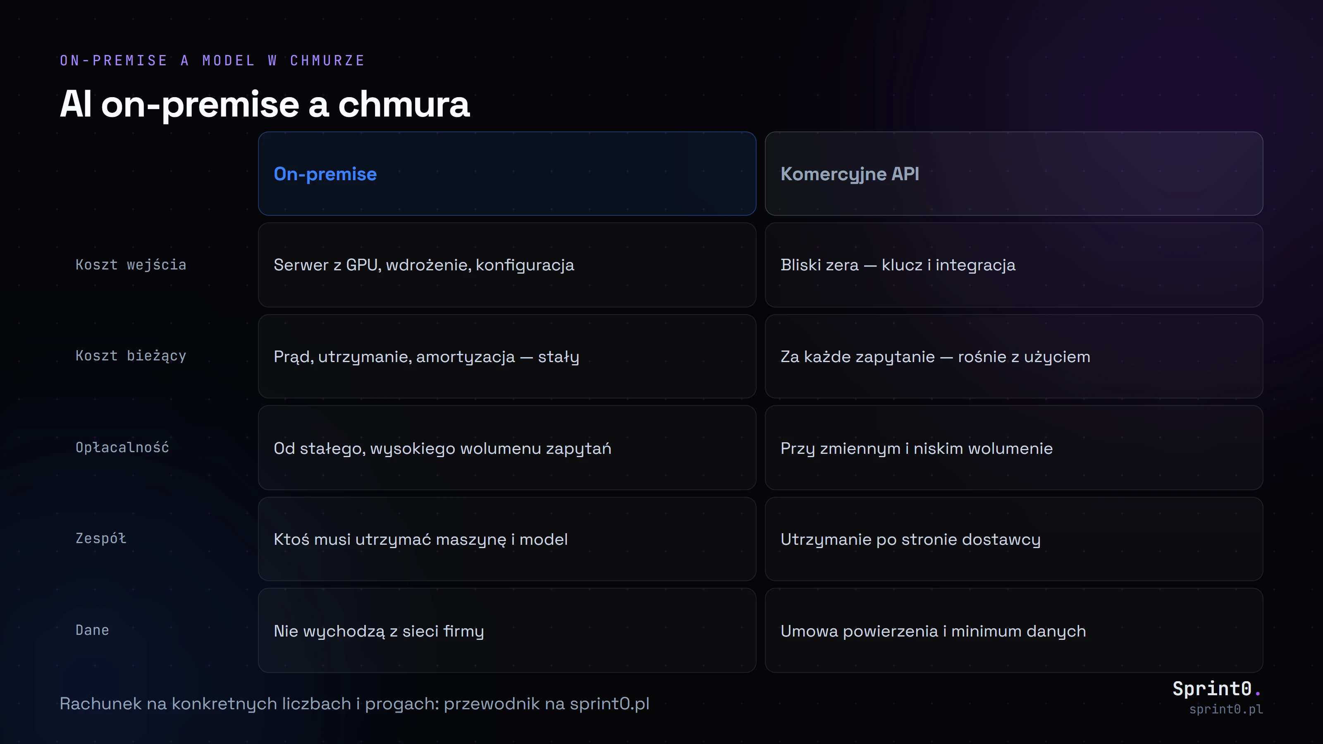Viewport: 1323px width, 744px height.
Task: Click the 'Koszt bieżący' row label
Action: 131,356
